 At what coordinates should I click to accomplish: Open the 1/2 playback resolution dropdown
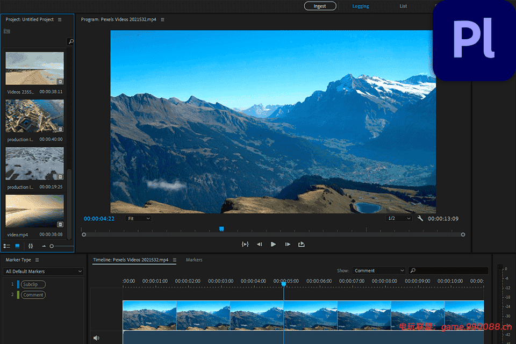coord(398,218)
